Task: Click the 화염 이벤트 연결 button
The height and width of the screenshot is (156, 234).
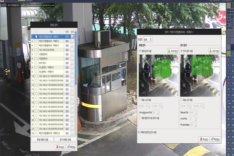Action: 42,140
